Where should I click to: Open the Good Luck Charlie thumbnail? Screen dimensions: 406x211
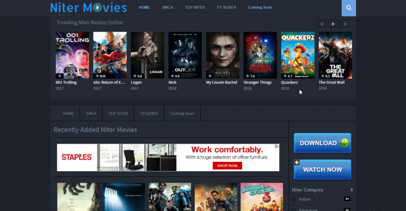point(262,197)
